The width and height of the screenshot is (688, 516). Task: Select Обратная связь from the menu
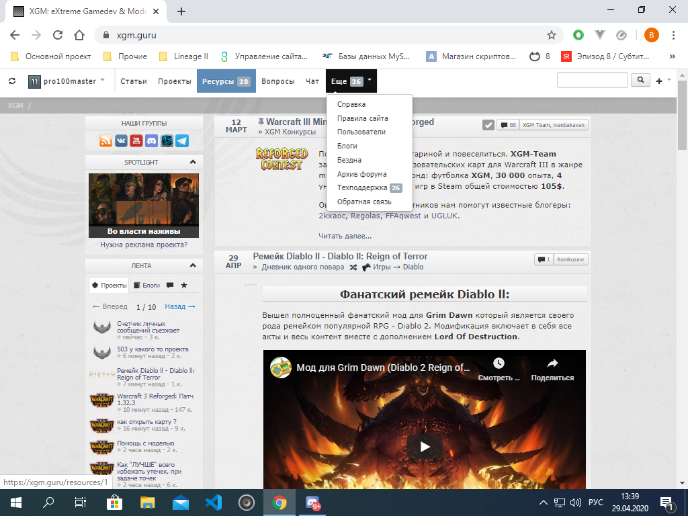(x=364, y=202)
